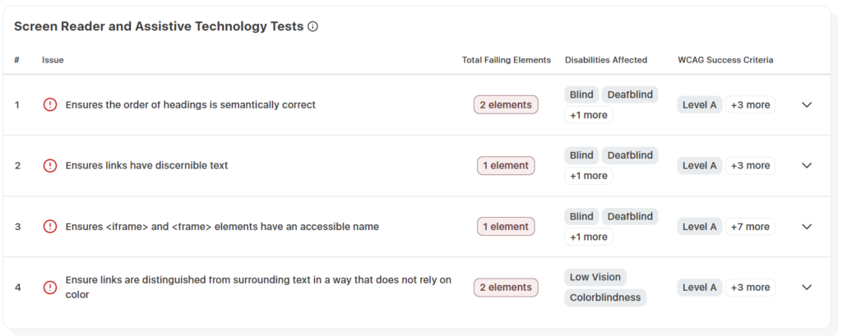Click the info icon beside the section title
Screen dimensions: 842x336
click(312, 26)
